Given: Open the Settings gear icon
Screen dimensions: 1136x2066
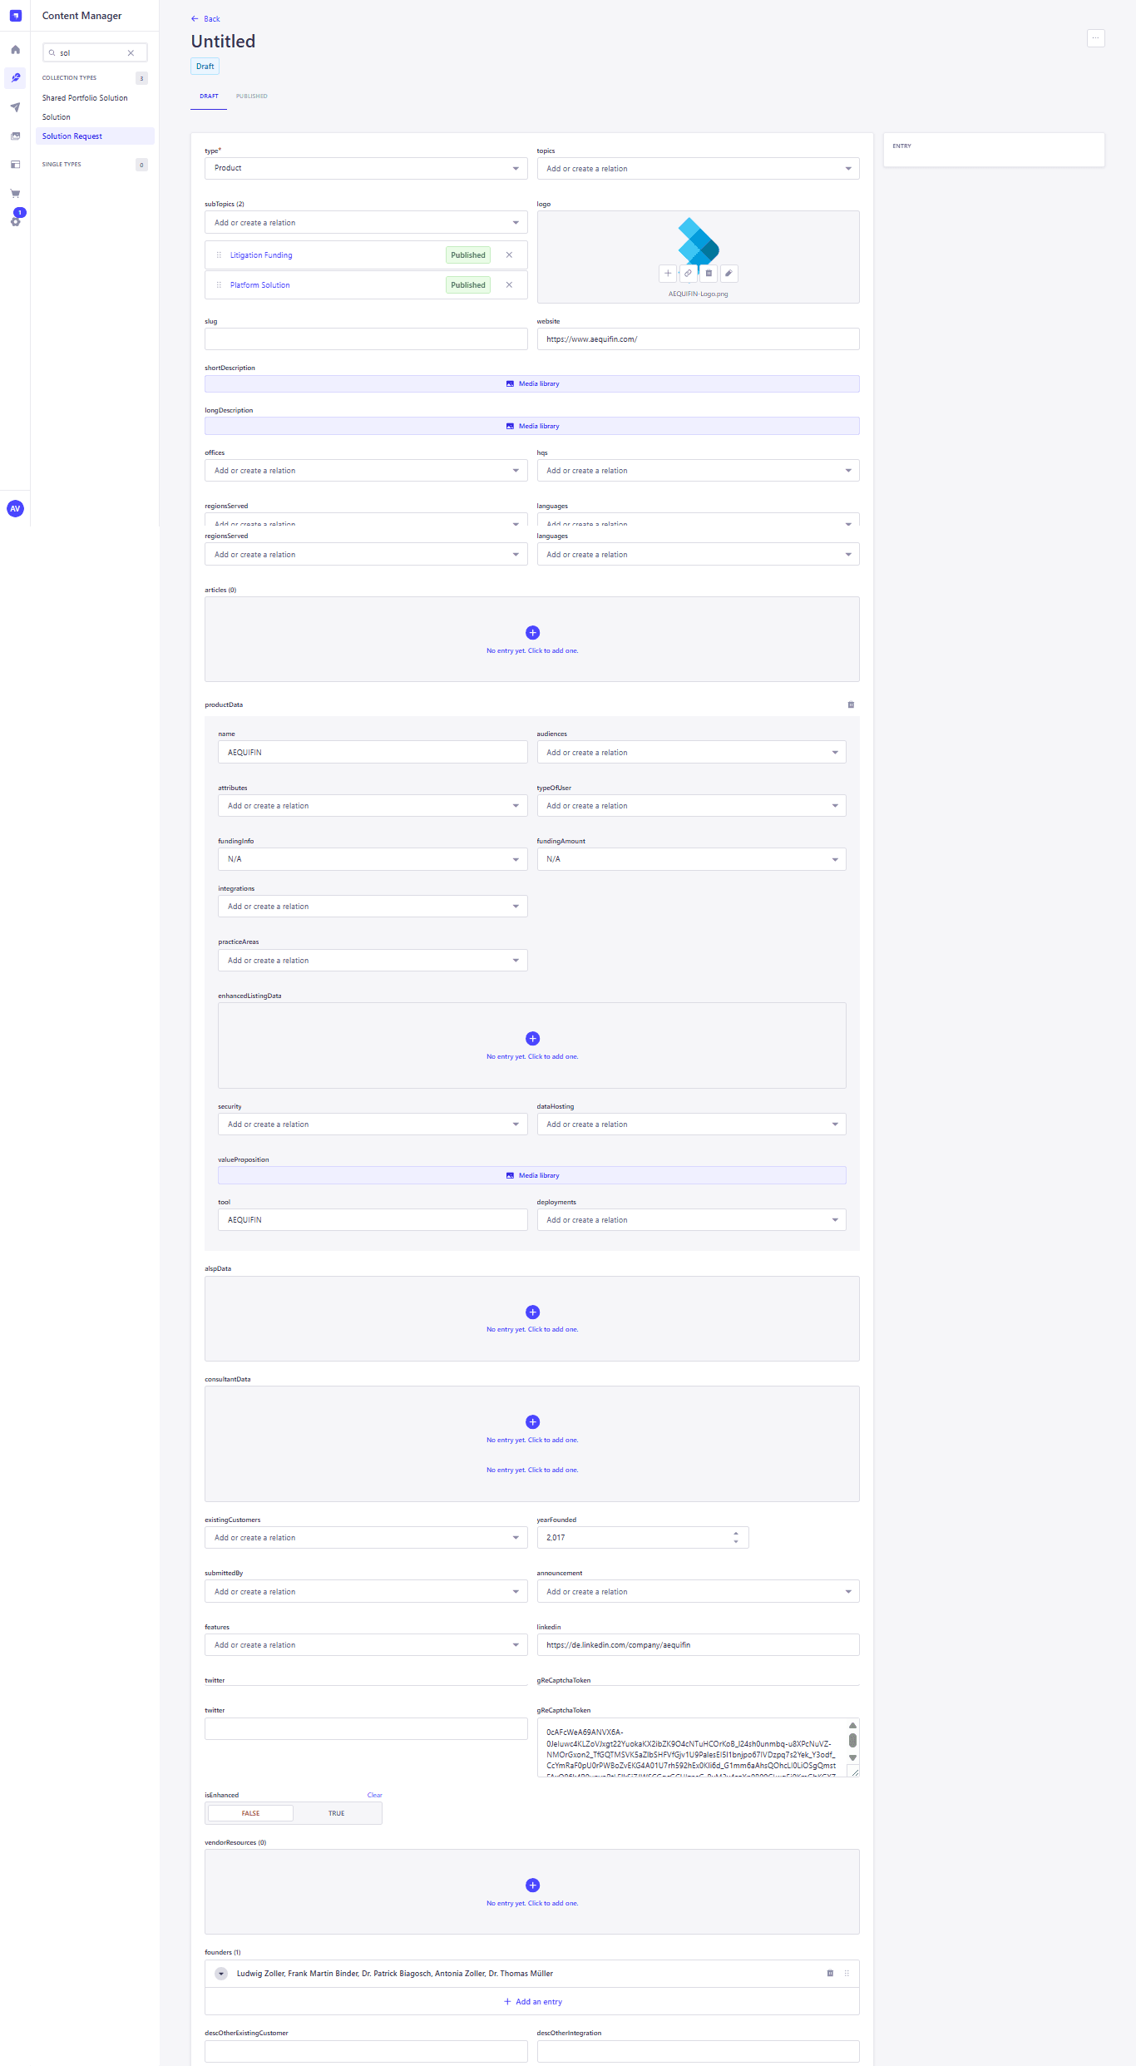Looking at the screenshot, I should 15,221.
